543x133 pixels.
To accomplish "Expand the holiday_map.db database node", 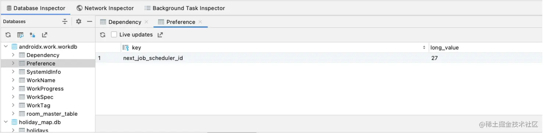I will (6, 122).
